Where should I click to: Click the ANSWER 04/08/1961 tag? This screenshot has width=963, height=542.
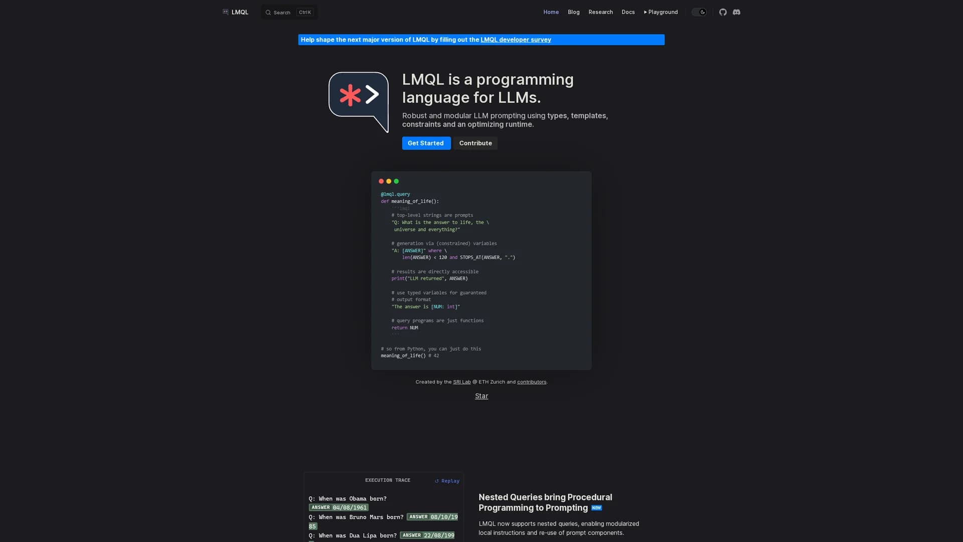click(x=339, y=507)
